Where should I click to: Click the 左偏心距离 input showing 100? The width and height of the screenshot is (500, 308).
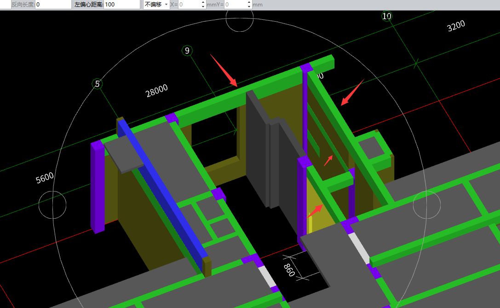tap(122, 5)
